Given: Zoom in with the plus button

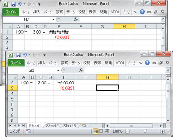Looking at the screenshot, I should pos(162,131).
